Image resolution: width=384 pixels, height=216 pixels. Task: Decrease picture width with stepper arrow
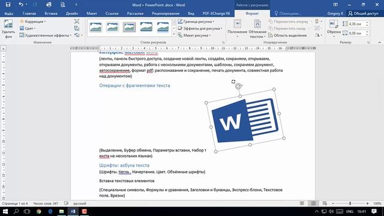point(367,35)
